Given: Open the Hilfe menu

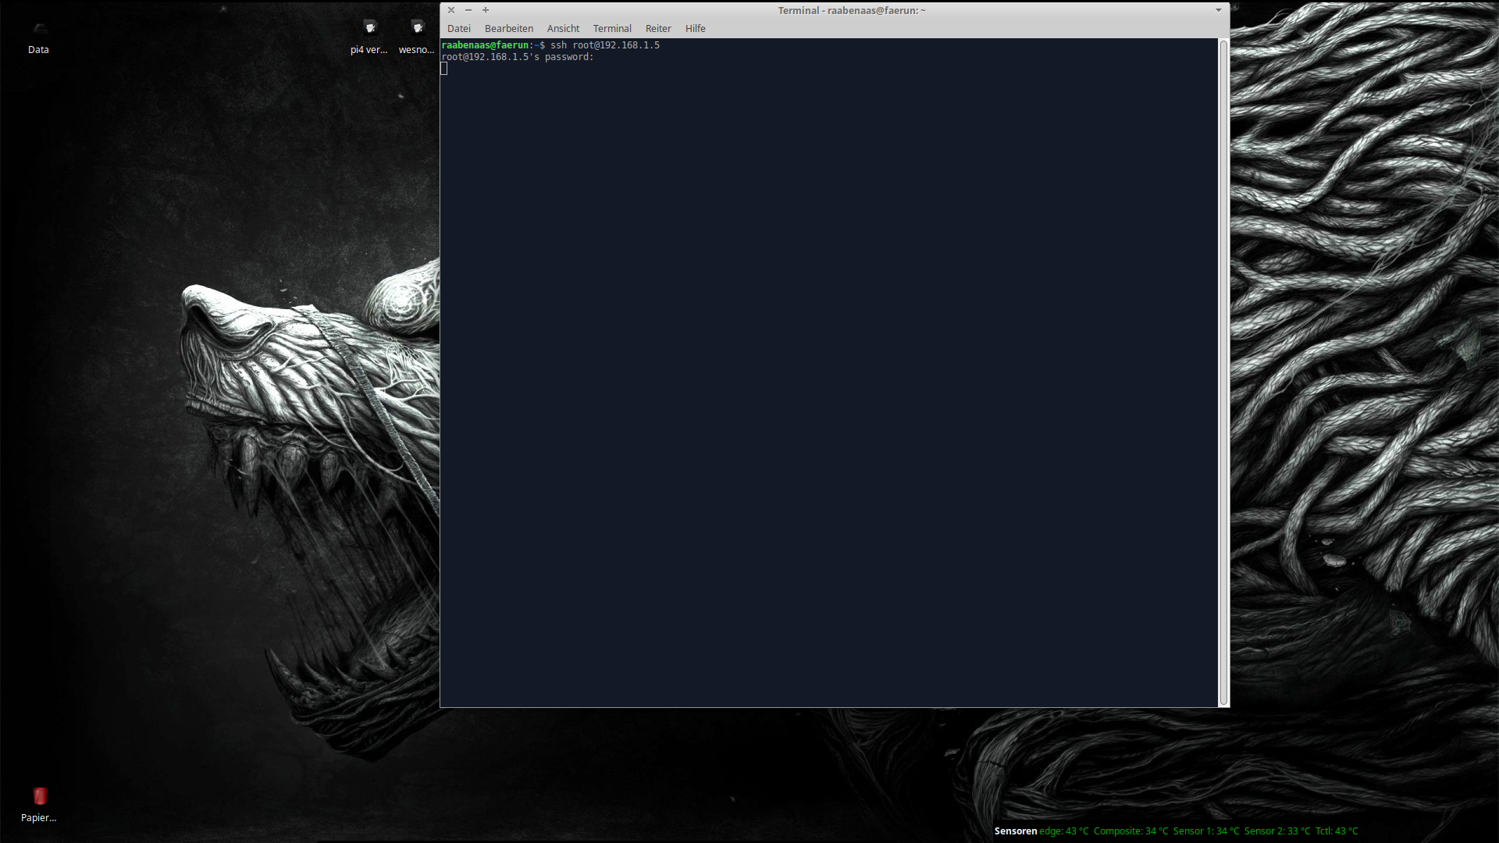Looking at the screenshot, I should (x=695, y=28).
